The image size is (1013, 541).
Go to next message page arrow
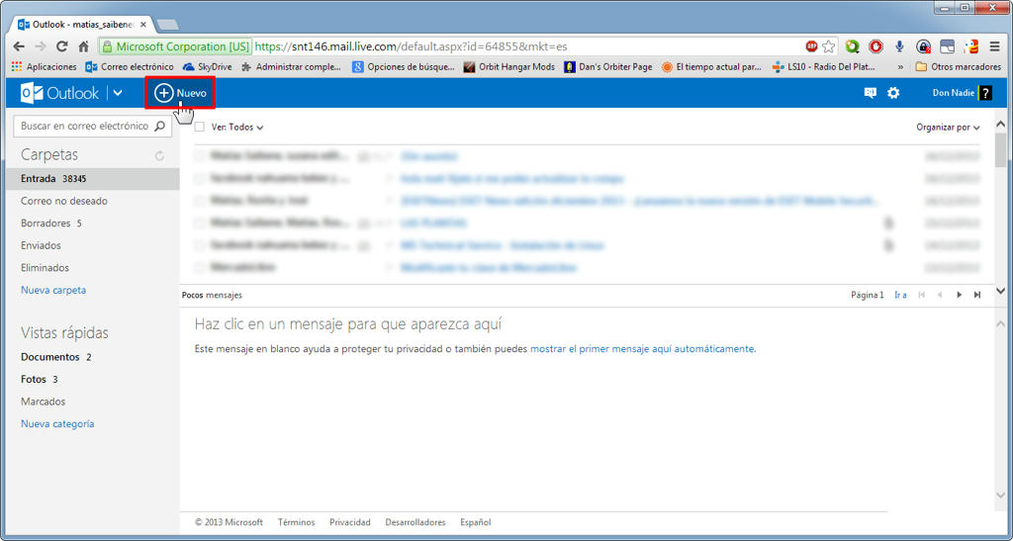coord(959,295)
